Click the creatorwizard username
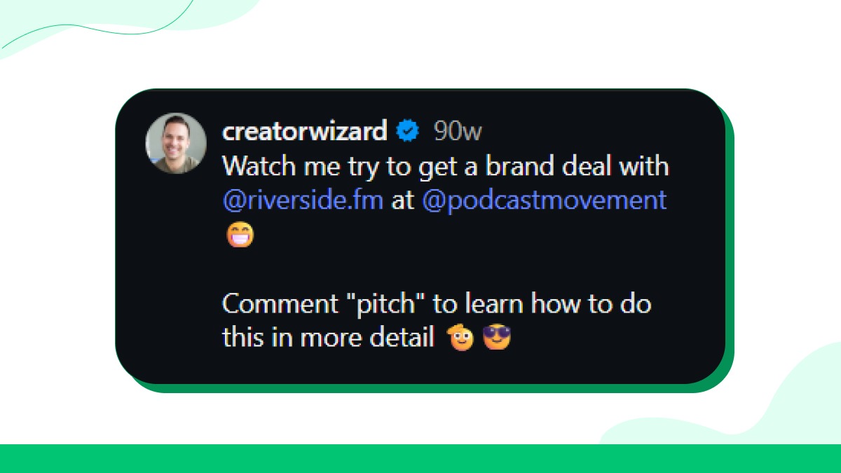841x473 pixels. [304, 130]
